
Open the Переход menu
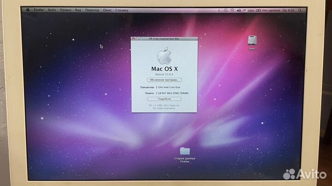pyautogui.click(x=92, y=10)
